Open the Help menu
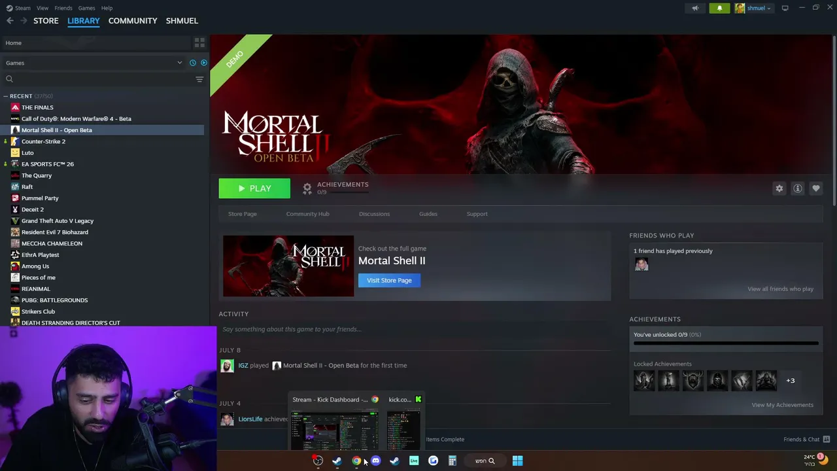This screenshot has width=837, height=471. pos(107,8)
